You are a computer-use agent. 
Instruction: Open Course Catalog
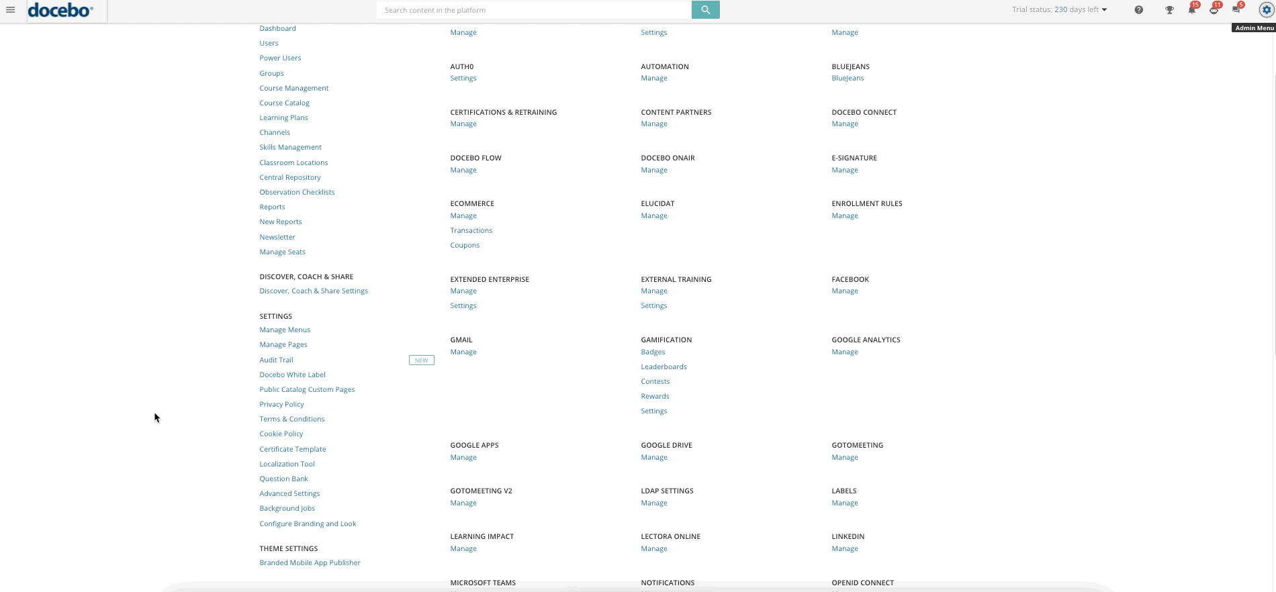tap(284, 103)
